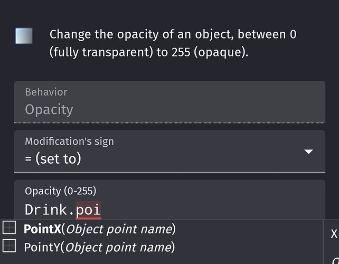Click the red-underlined "poi" text
Viewport: 339px width, 264px height.
click(x=88, y=210)
